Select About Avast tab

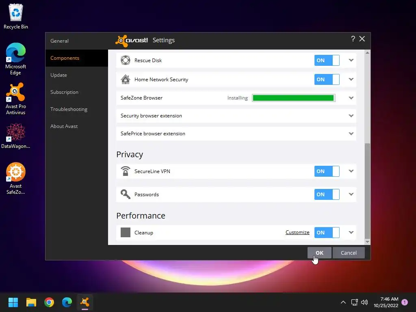coord(77,126)
